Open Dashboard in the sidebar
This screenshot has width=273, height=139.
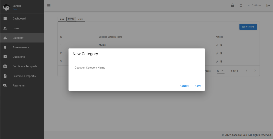[19, 18]
